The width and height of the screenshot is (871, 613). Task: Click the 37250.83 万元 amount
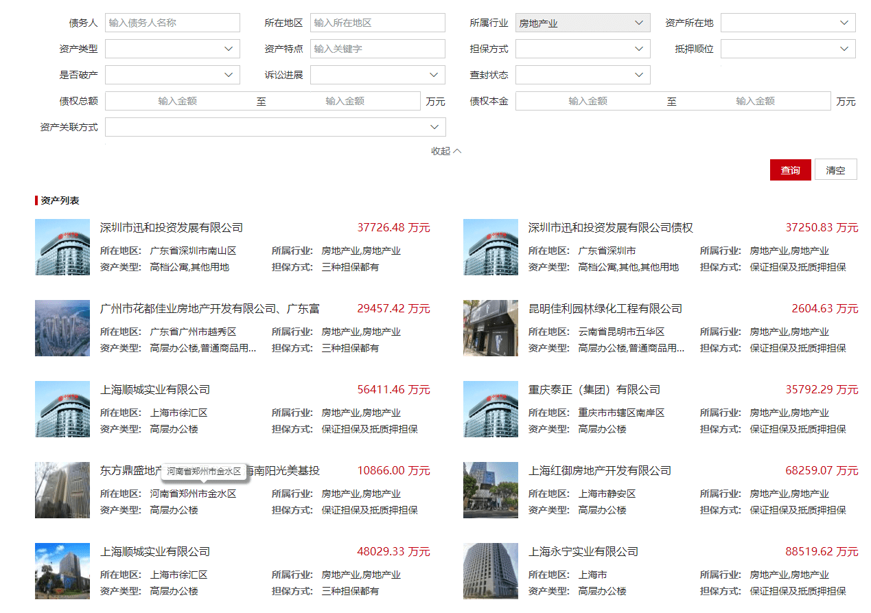click(822, 228)
